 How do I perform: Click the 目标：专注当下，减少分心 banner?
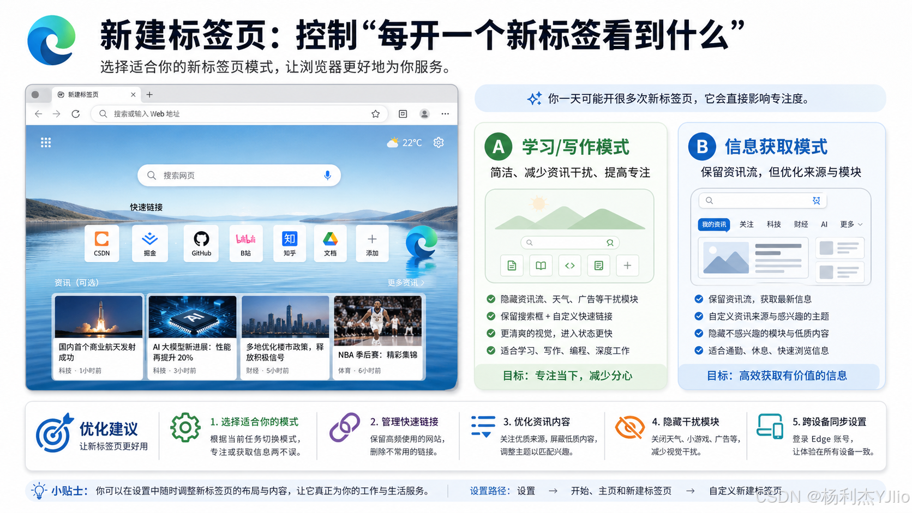(571, 376)
